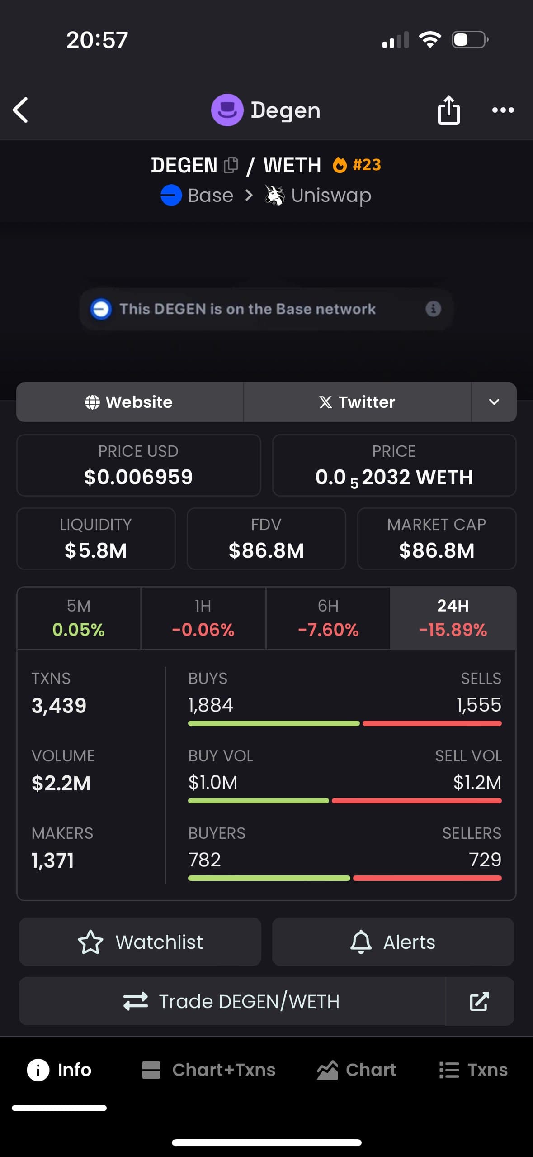Open the Chart tab

[357, 1070]
